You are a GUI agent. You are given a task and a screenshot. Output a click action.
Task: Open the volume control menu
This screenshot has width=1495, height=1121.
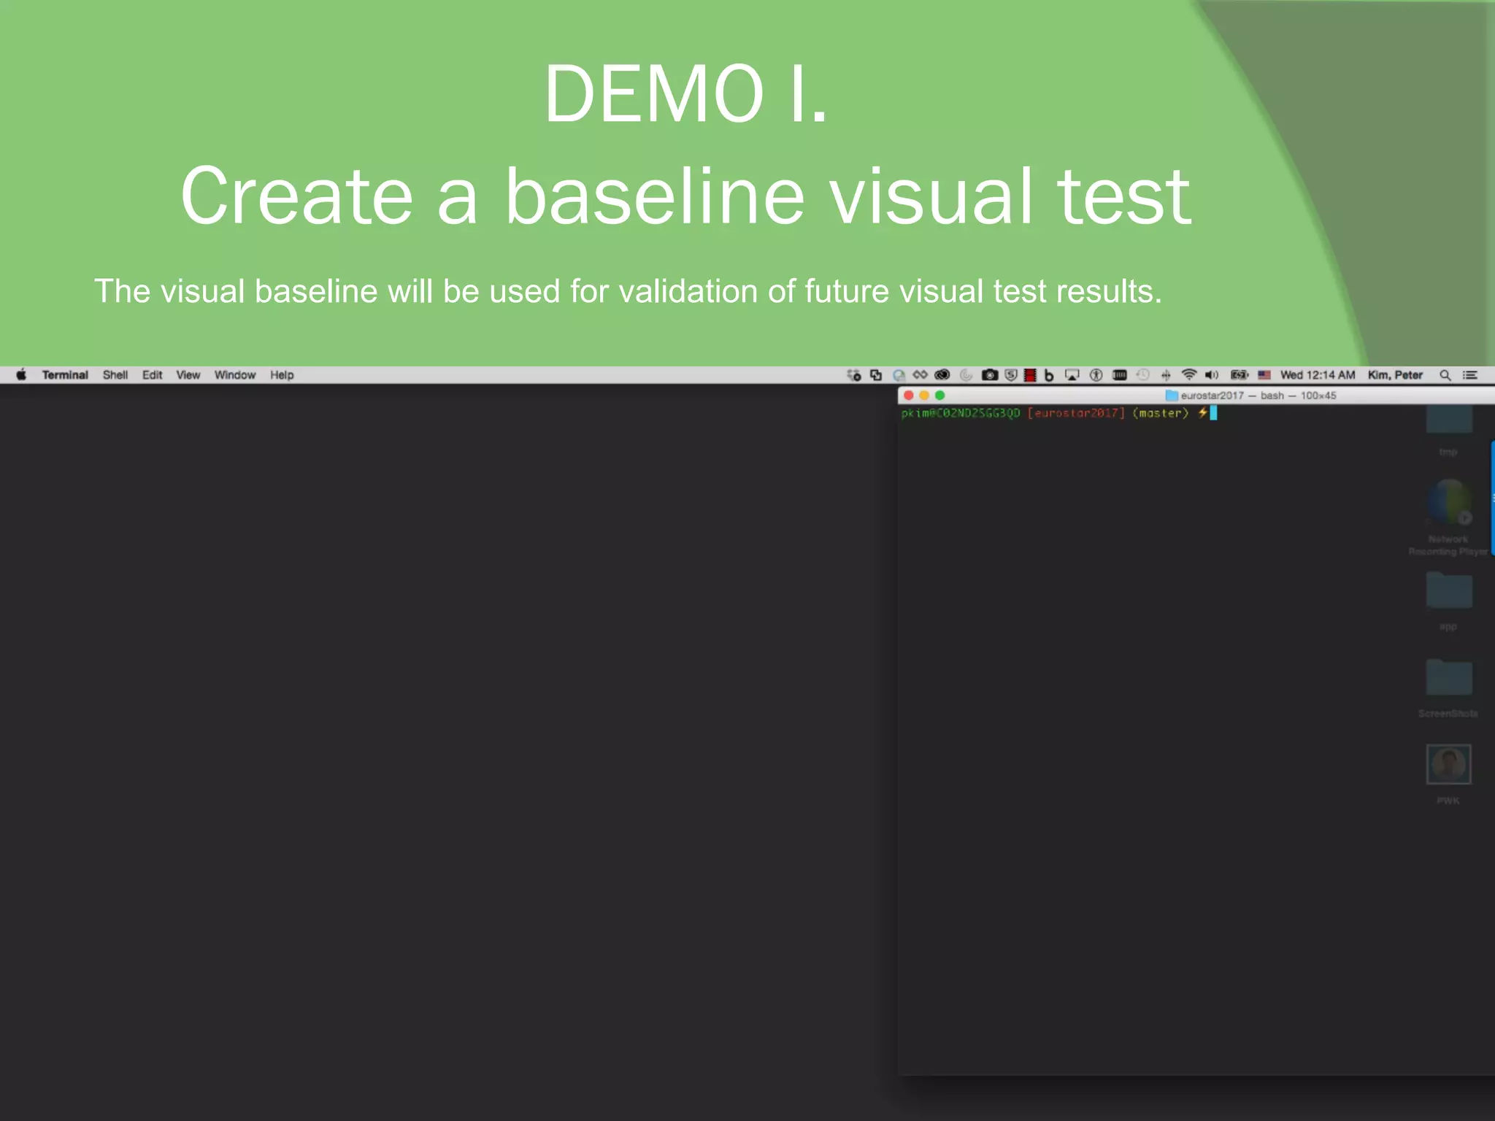[x=1212, y=374]
